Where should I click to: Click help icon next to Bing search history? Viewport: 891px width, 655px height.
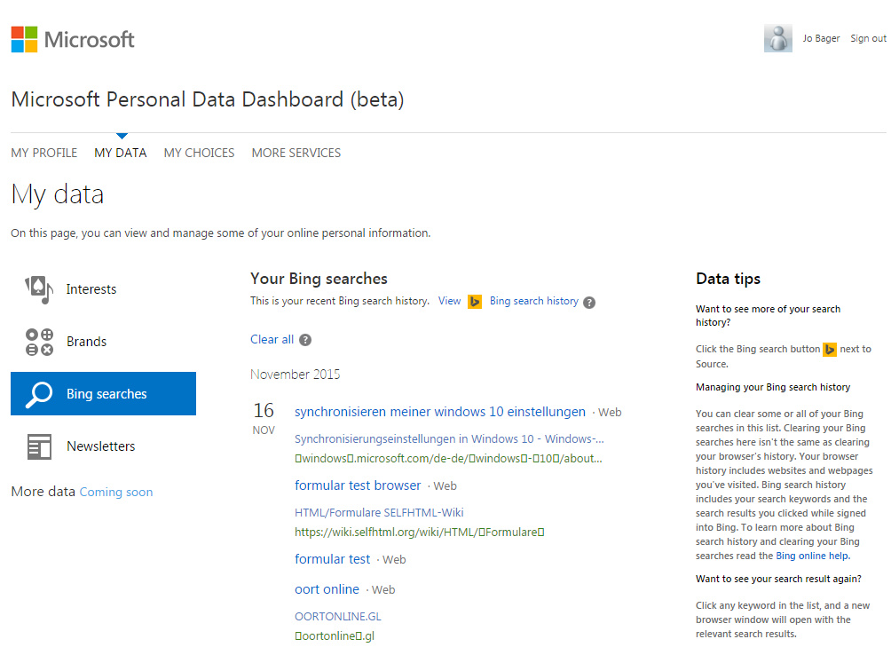point(589,302)
